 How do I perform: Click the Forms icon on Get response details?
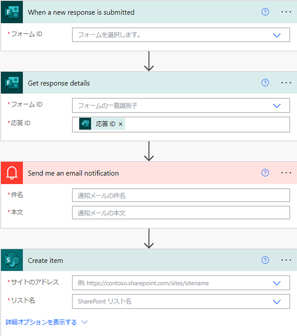point(12,83)
